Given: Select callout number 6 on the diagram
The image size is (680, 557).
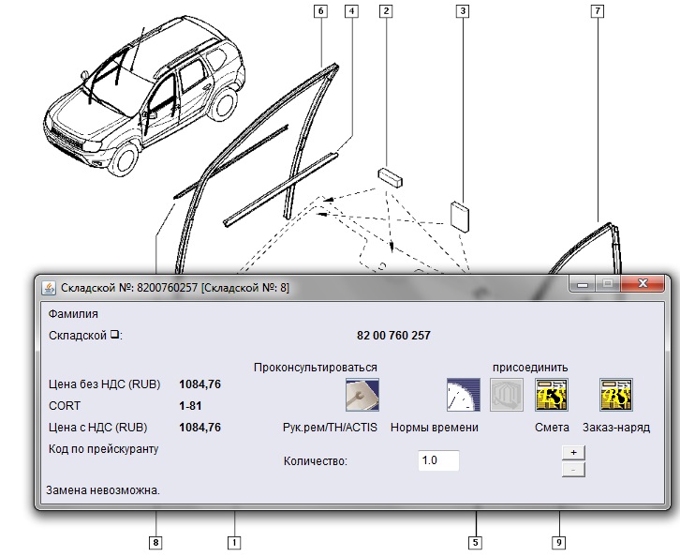Looking at the screenshot, I should (321, 11).
